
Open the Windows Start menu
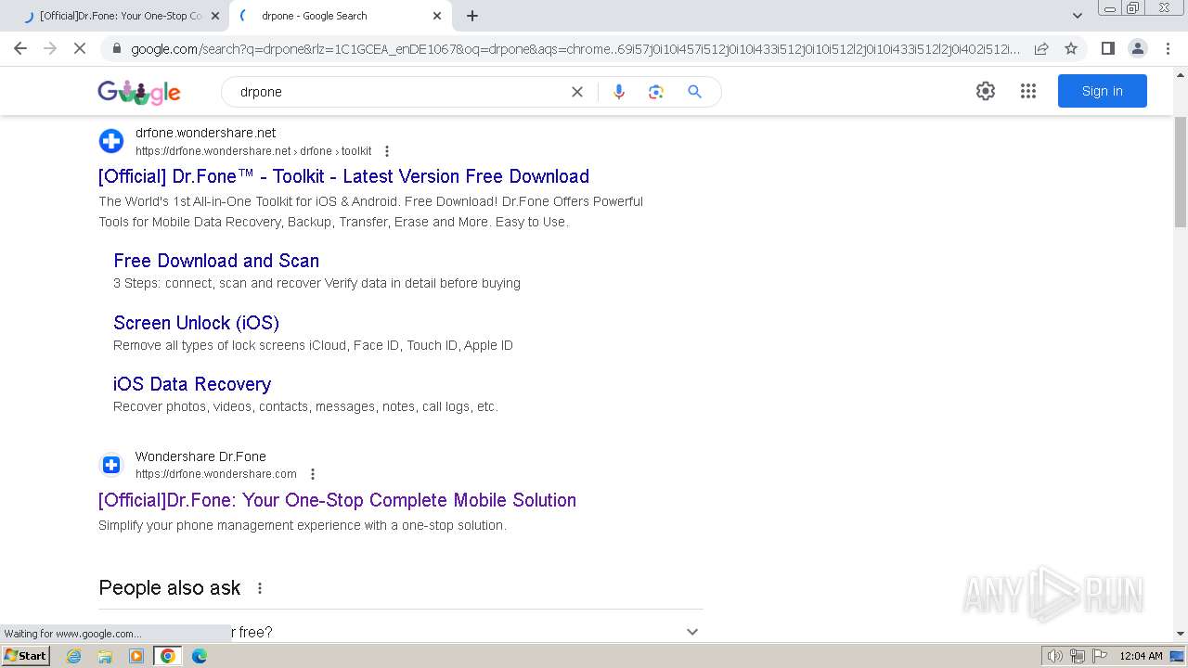click(x=26, y=656)
